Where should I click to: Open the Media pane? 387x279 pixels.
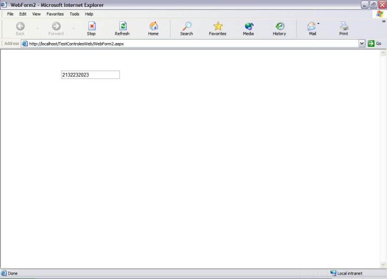(x=248, y=29)
